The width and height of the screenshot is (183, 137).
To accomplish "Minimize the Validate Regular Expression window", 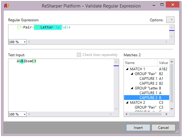I will [154, 5].
